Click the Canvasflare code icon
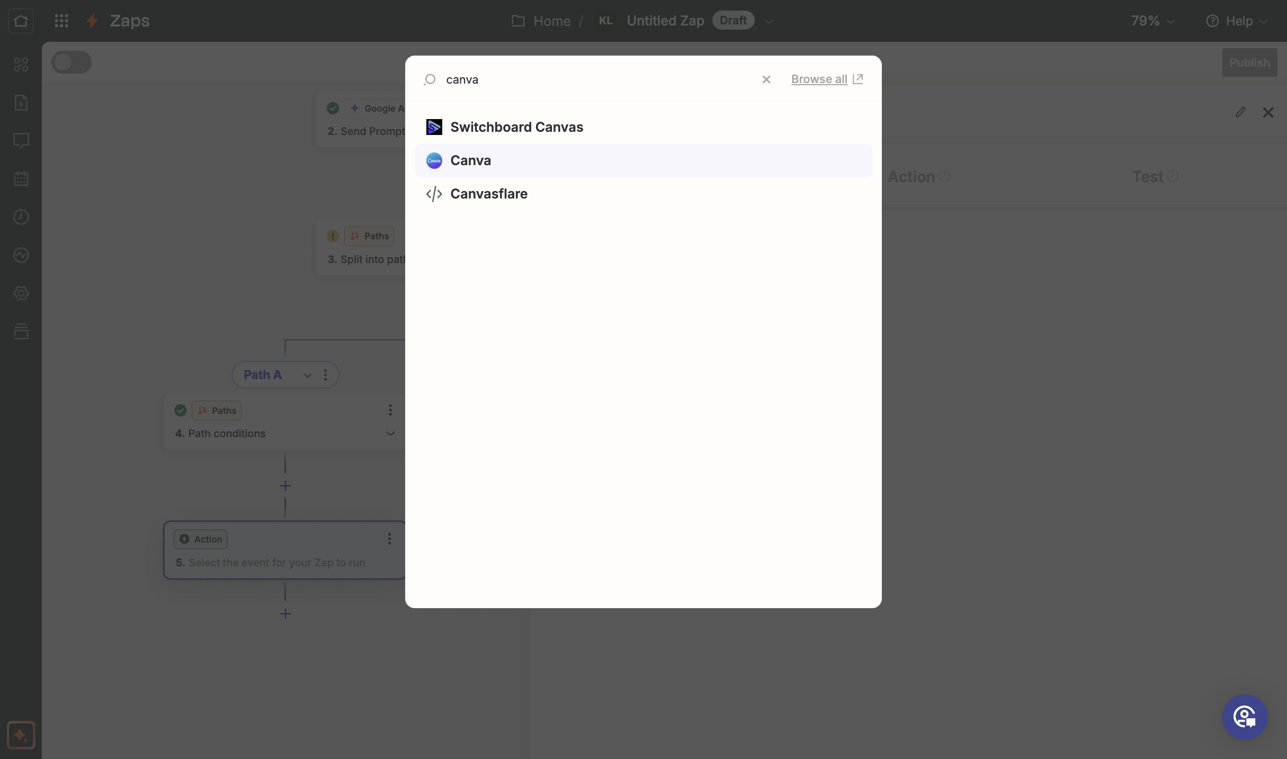The width and height of the screenshot is (1287, 759). [434, 194]
